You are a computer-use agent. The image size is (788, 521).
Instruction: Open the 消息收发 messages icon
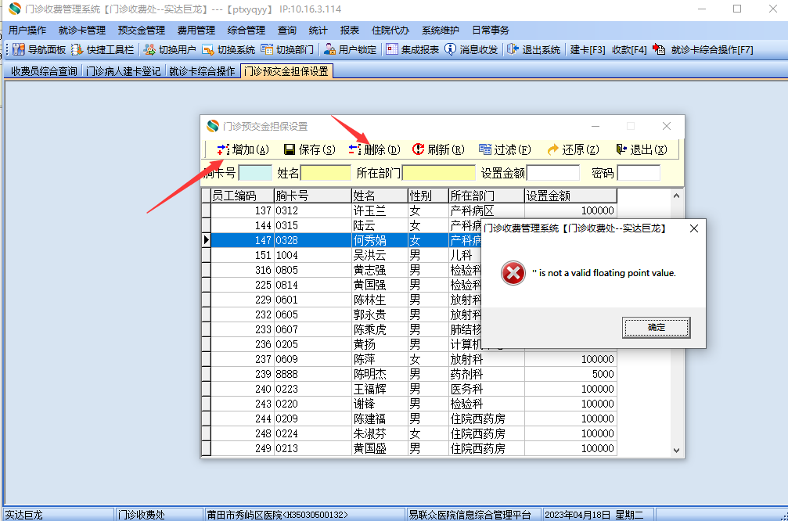450,49
